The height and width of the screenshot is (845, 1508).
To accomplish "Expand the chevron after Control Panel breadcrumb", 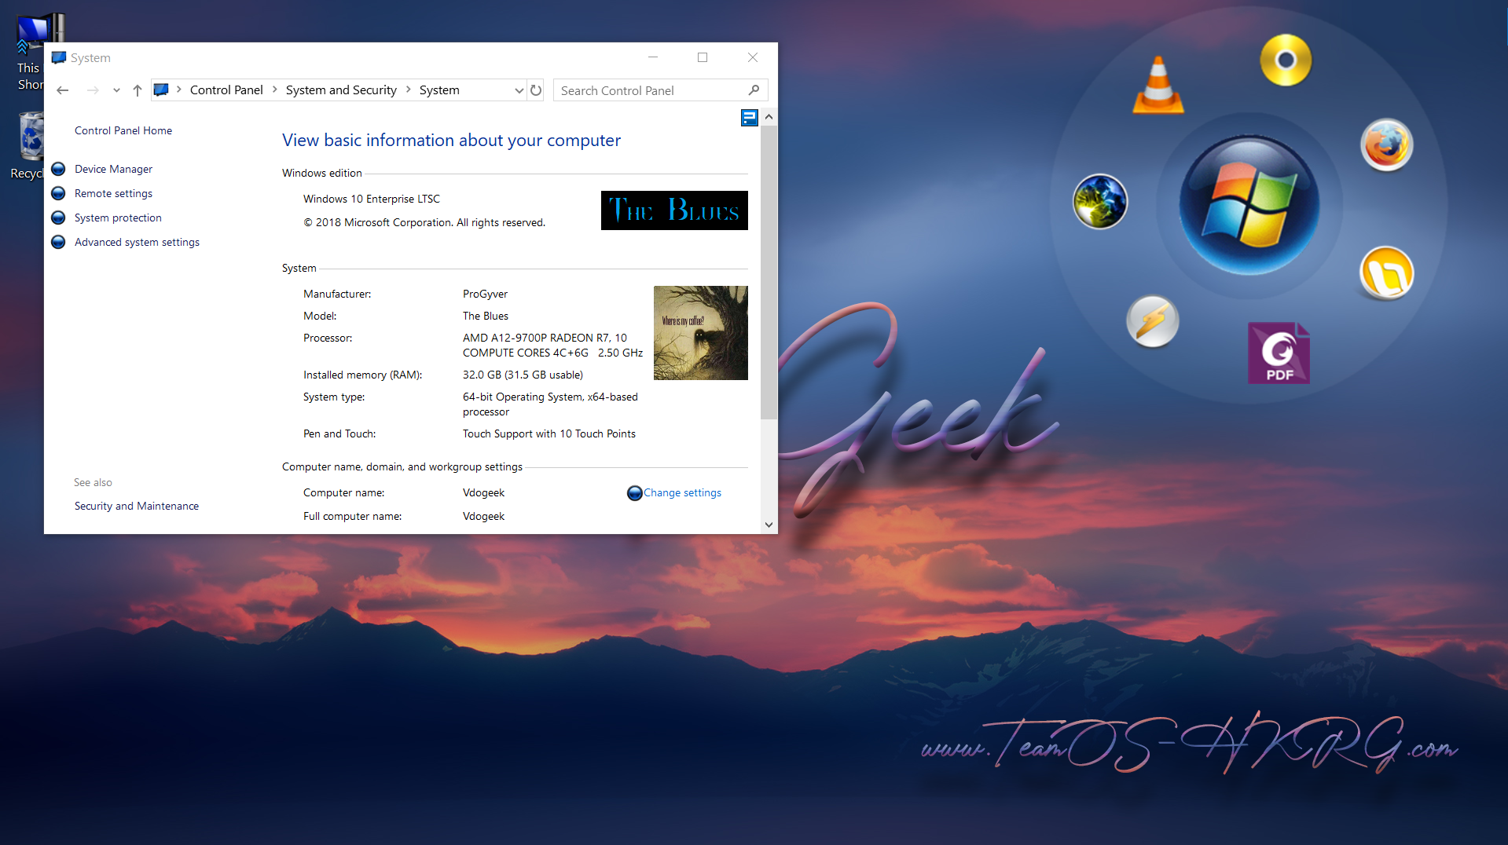I will (275, 90).
